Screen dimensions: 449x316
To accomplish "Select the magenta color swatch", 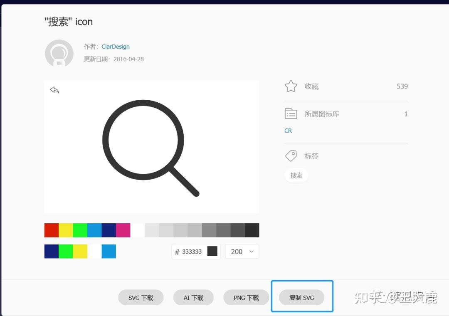I will (x=123, y=230).
